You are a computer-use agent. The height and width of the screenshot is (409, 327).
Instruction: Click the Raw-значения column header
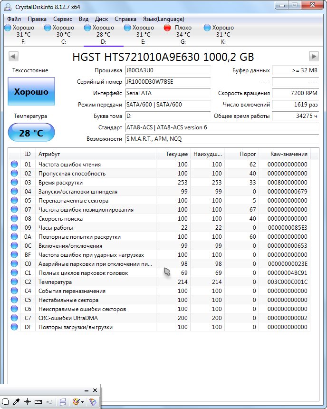coord(289,154)
